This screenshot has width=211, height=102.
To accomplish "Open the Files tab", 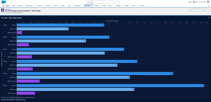I will [69, 6].
